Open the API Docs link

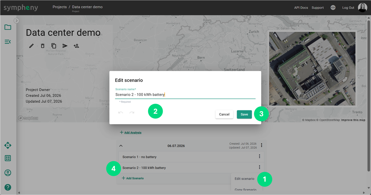(x=301, y=8)
